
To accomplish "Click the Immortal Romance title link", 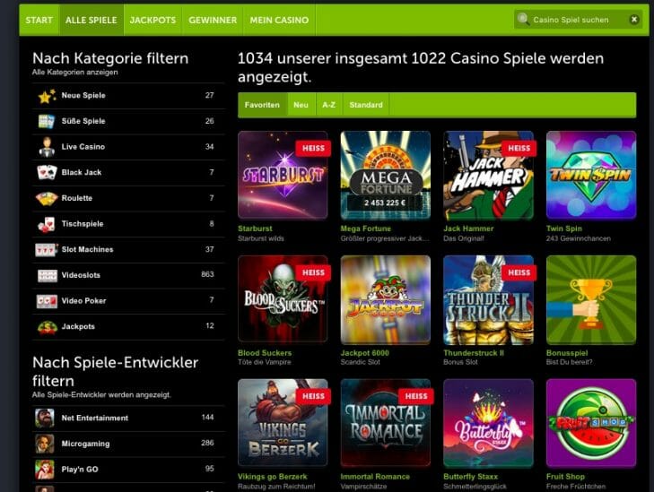I will [375, 476].
